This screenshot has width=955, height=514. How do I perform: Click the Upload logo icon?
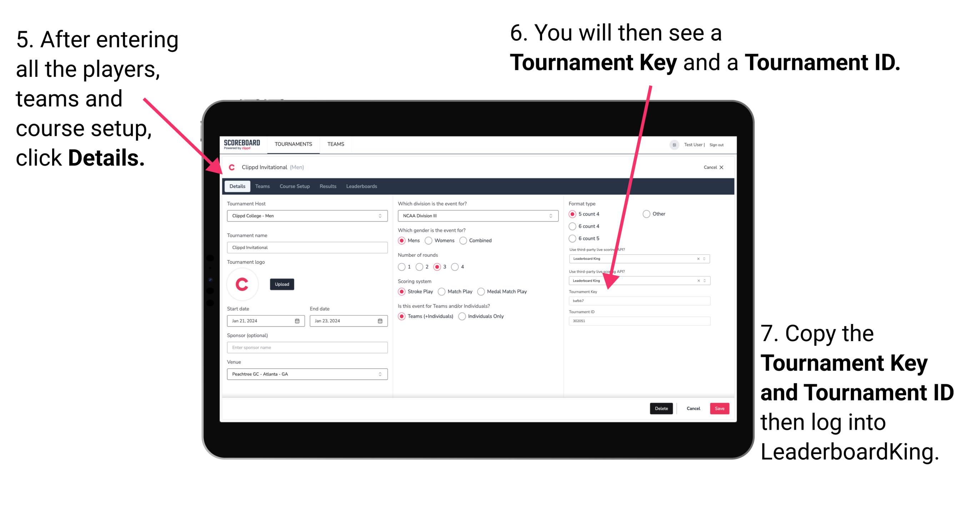tap(283, 284)
